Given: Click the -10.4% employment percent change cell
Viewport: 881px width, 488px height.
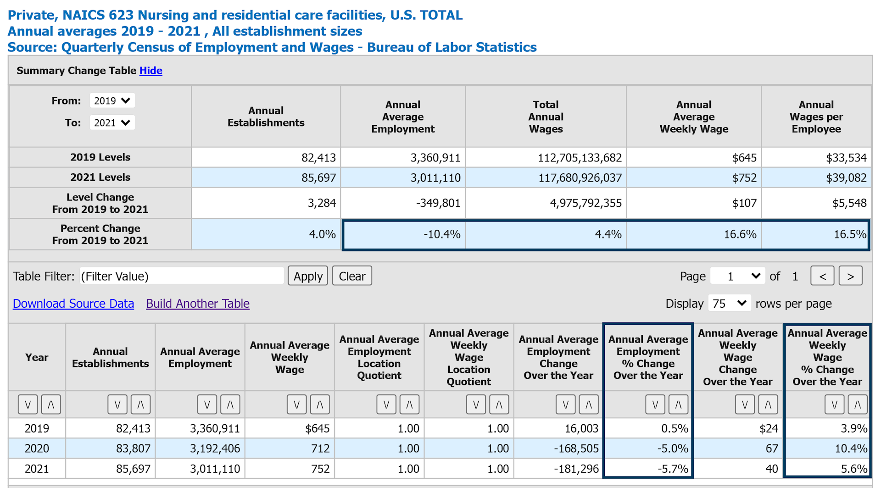Looking at the screenshot, I should tap(404, 234).
